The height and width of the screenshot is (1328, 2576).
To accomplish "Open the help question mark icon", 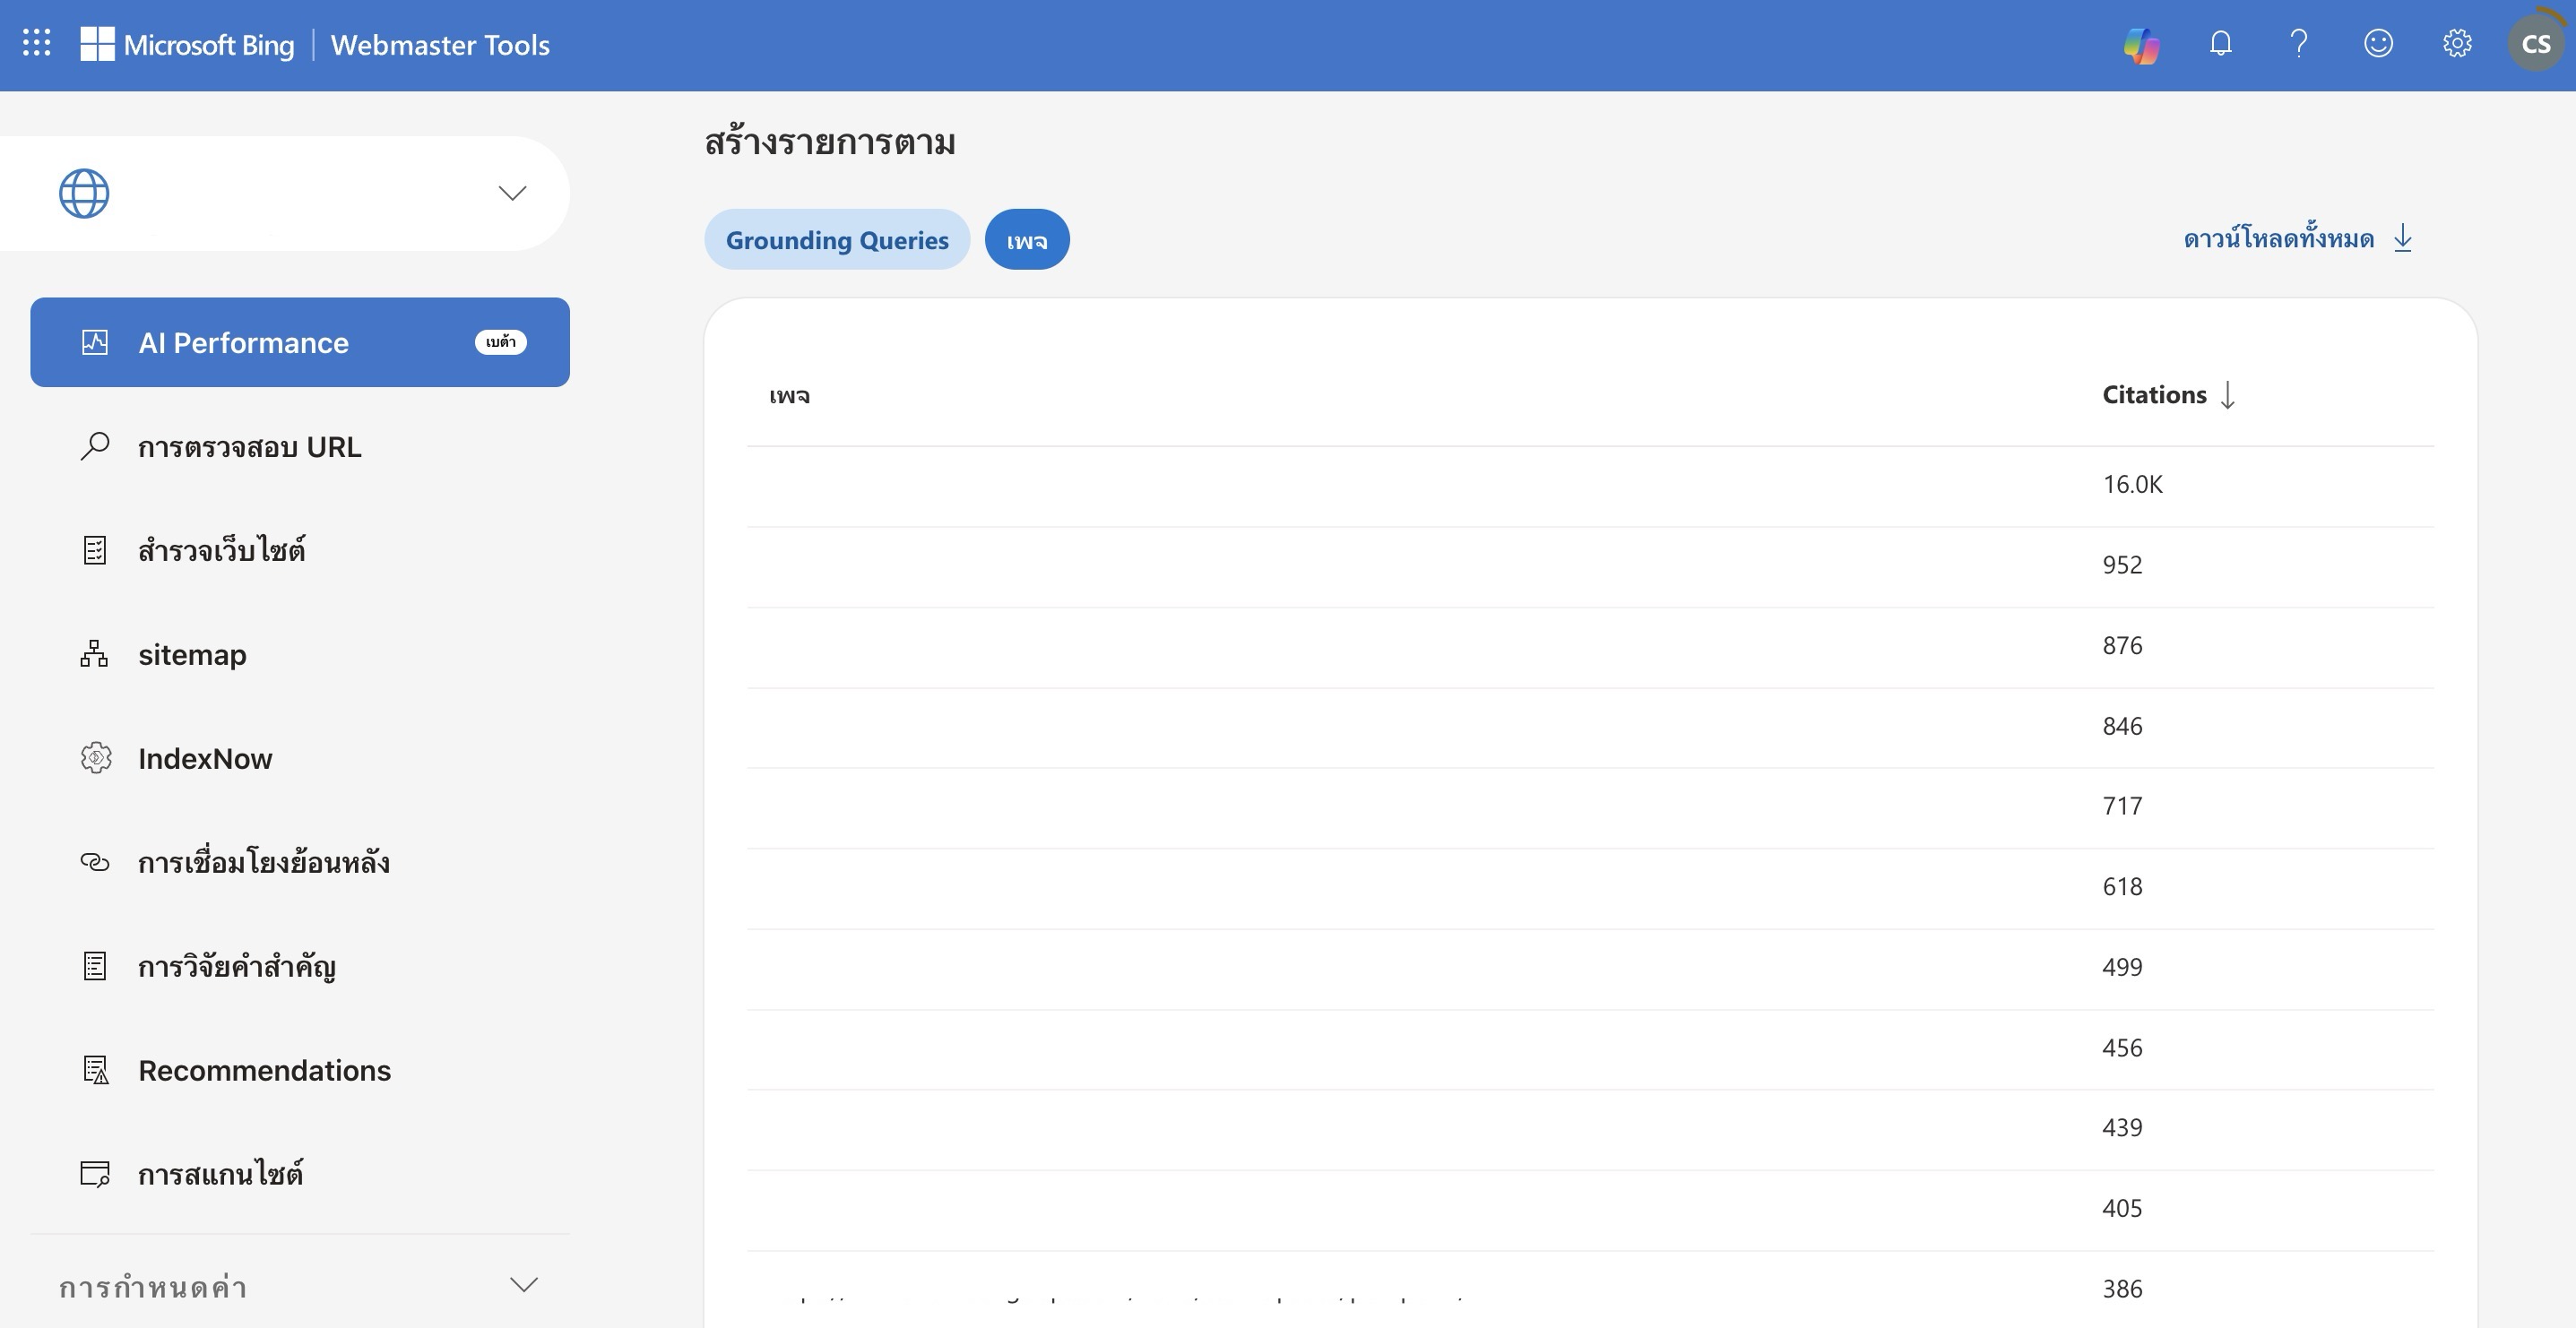I will coord(2298,44).
